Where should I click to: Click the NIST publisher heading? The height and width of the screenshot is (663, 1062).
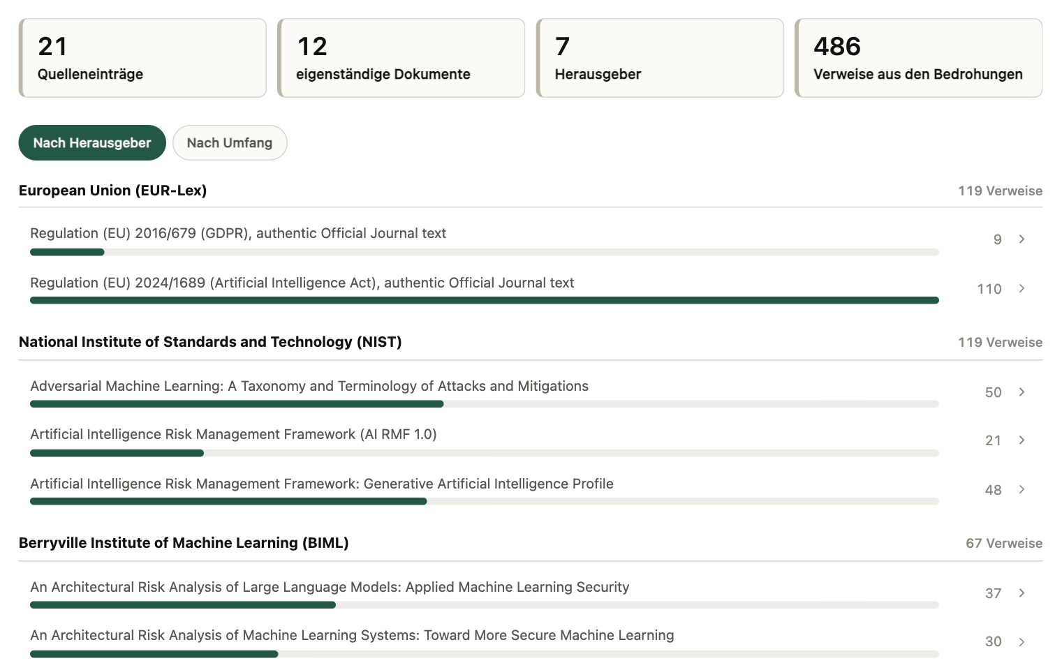(210, 342)
